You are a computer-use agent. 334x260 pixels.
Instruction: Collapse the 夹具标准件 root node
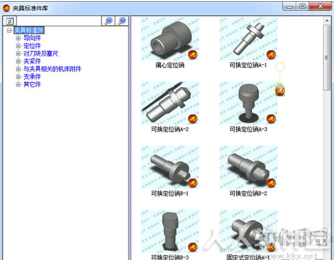(9, 30)
